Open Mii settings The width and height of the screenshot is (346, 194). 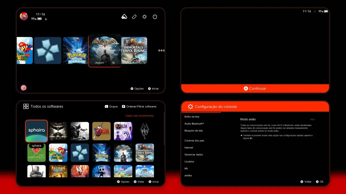186,169
